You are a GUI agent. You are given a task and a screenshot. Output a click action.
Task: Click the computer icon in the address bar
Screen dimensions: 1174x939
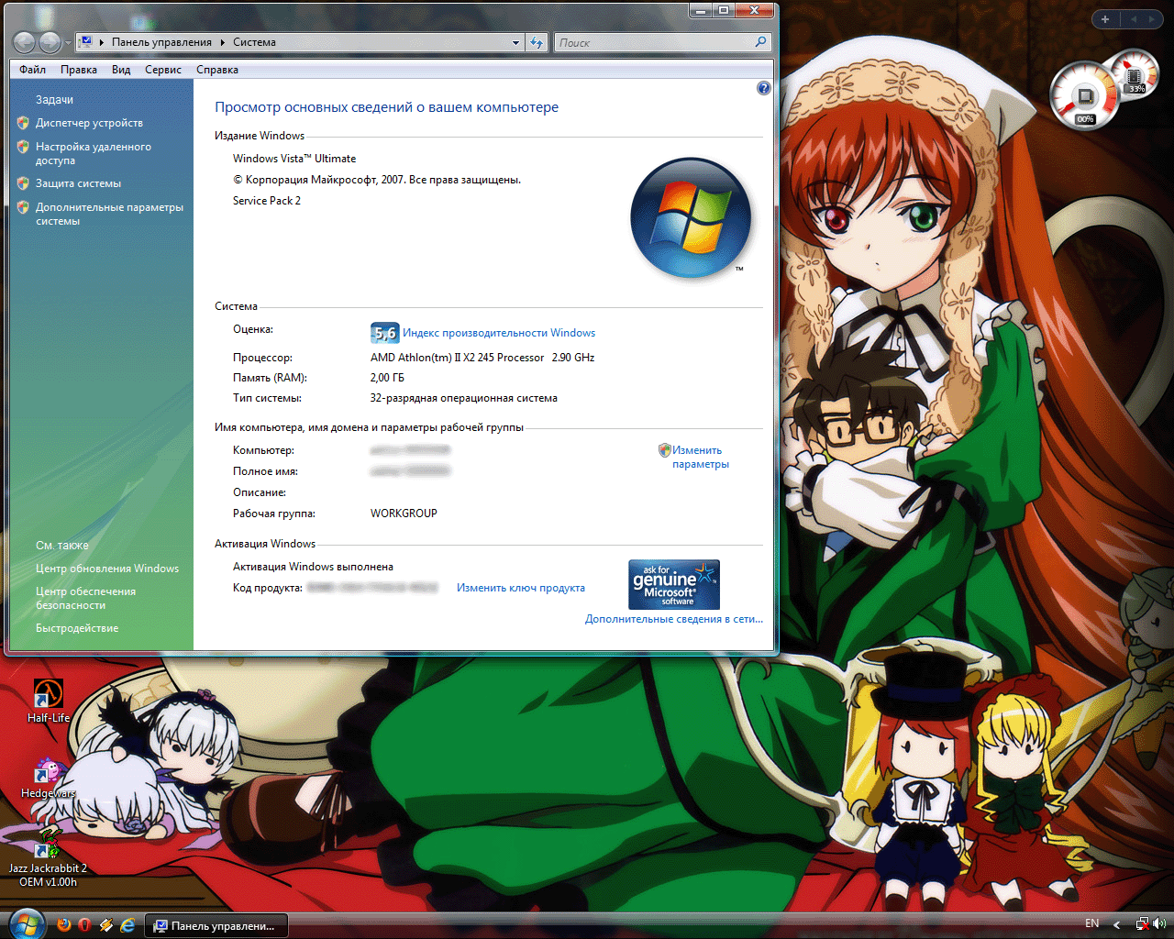pyautogui.click(x=85, y=42)
